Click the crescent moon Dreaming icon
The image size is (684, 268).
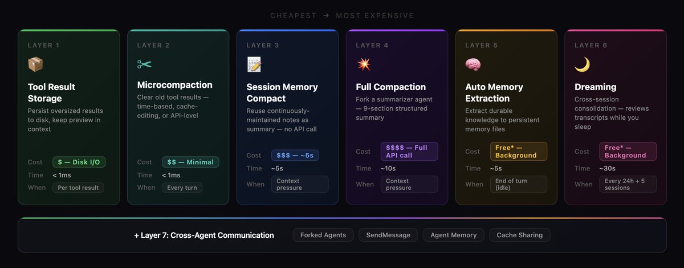point(582,64)
